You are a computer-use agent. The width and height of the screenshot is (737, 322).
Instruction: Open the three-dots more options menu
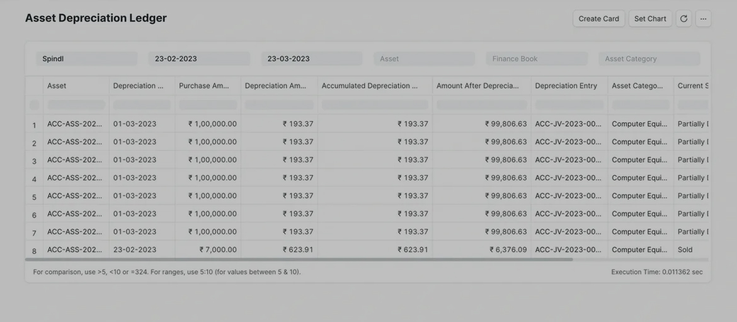[703, 19]
